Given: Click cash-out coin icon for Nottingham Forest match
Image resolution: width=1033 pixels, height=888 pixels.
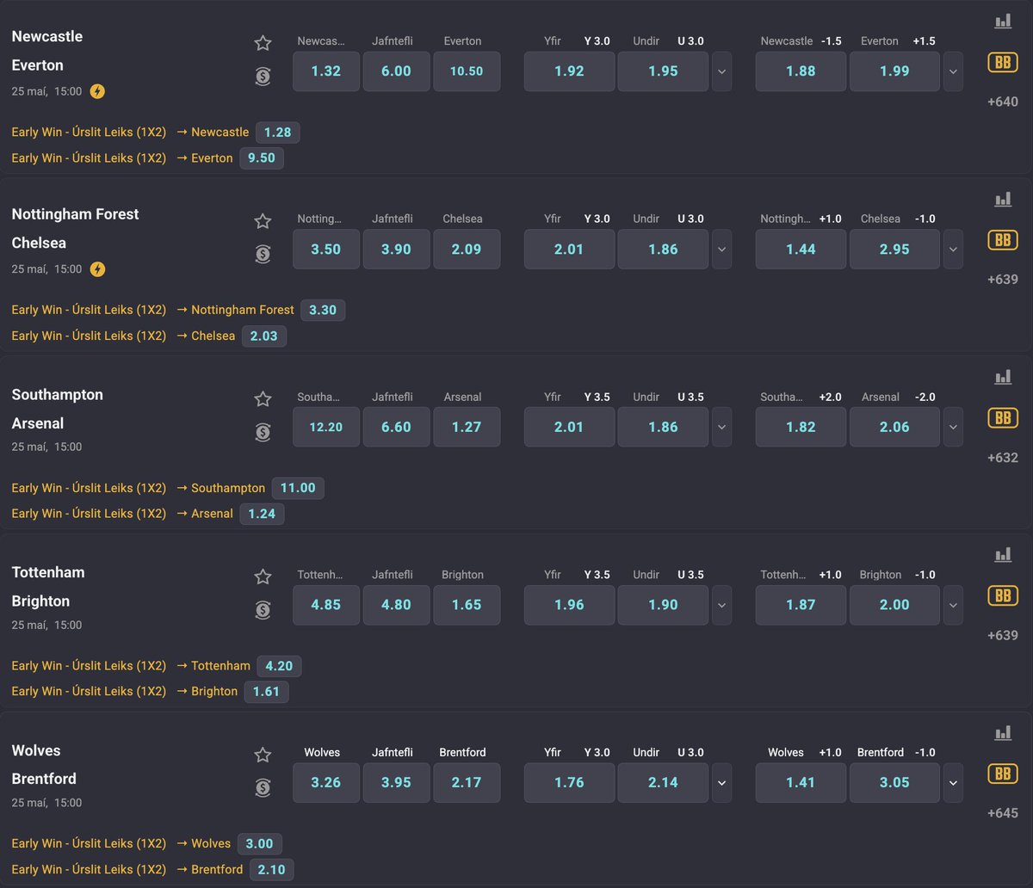Looking at the screenshot, I should (x=263, y=254).
